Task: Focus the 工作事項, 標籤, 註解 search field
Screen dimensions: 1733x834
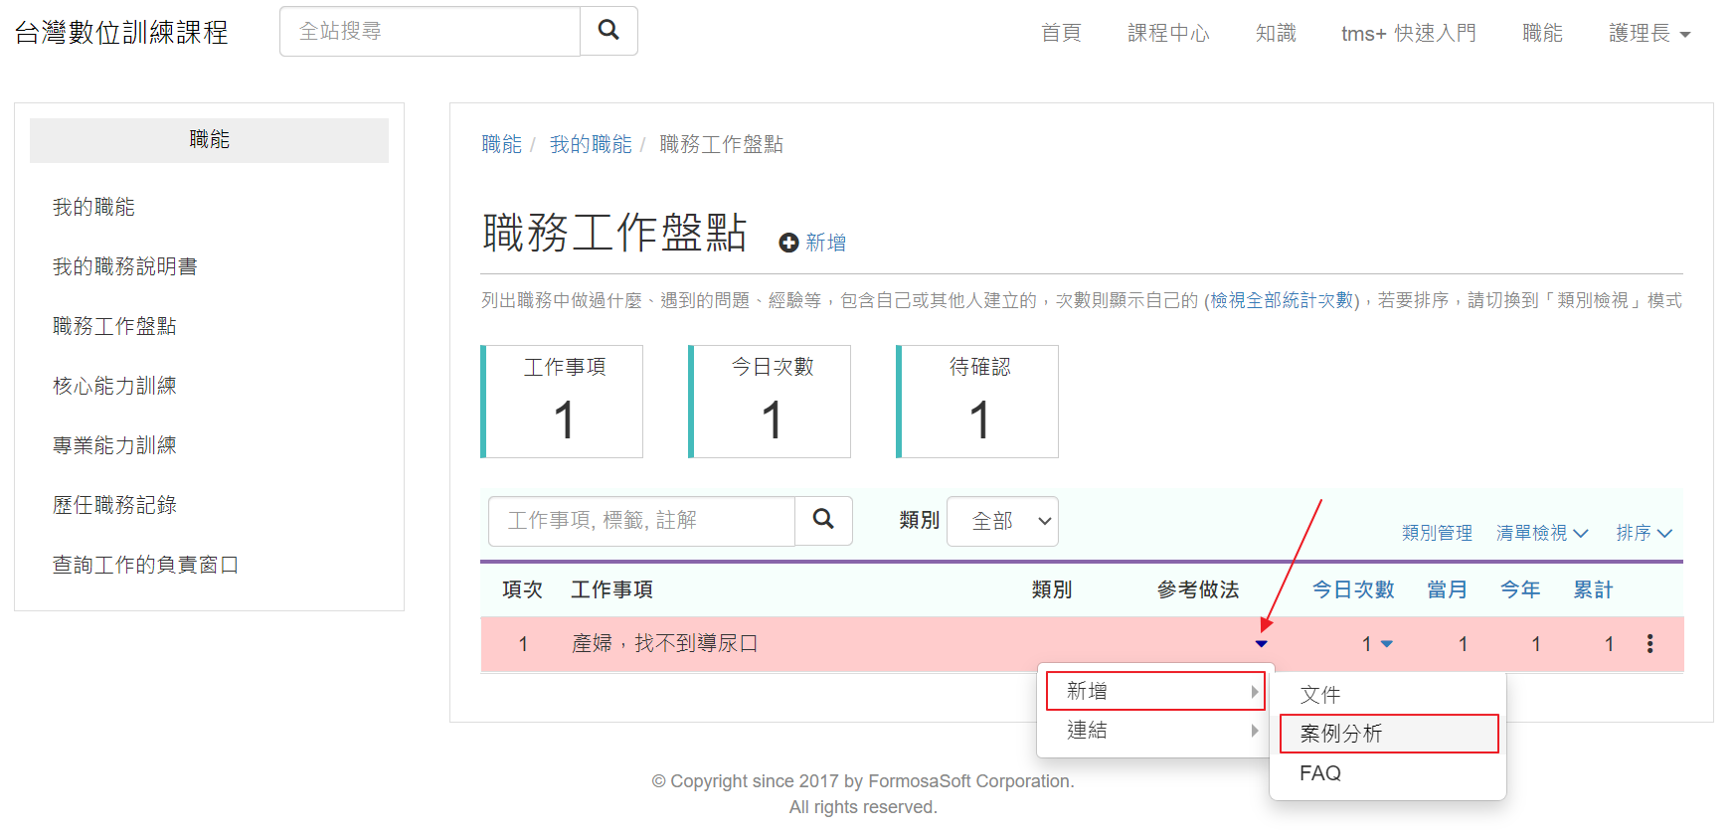Action: coord(641,521)
